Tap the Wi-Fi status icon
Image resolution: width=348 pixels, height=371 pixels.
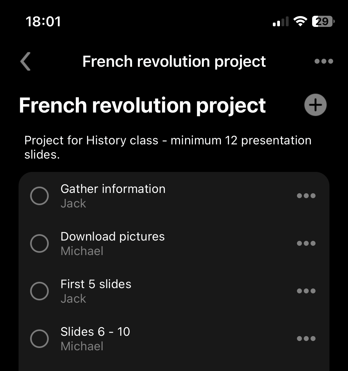(x=300, y=21)
